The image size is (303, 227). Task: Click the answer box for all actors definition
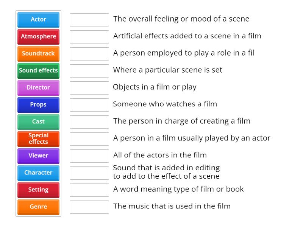[89, 156]
